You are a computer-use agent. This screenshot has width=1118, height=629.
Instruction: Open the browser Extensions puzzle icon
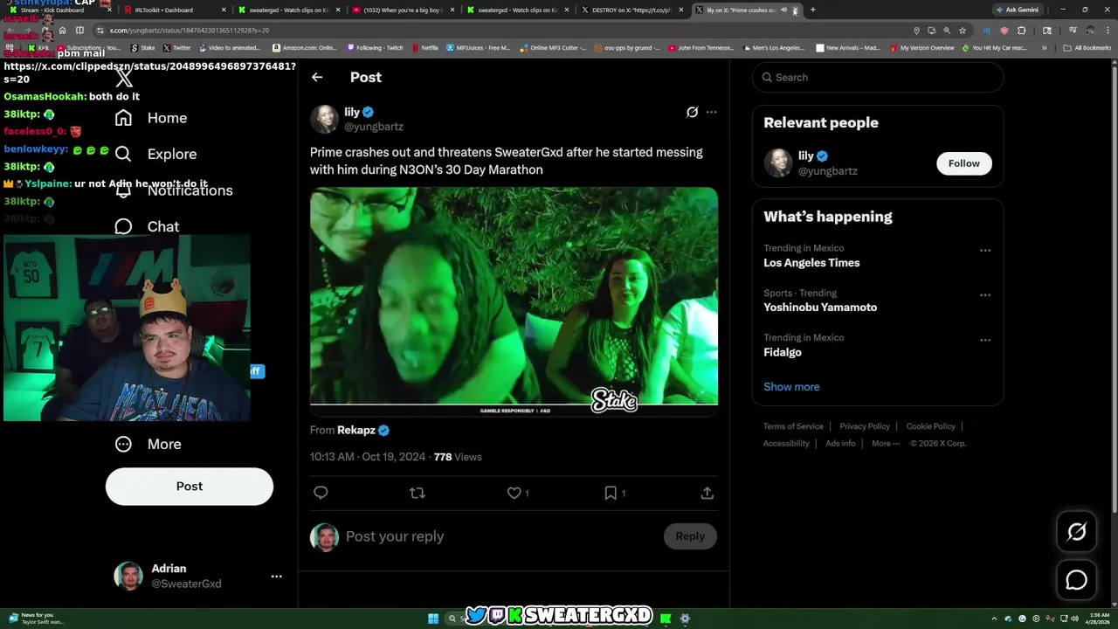[x=1021, y=31]
